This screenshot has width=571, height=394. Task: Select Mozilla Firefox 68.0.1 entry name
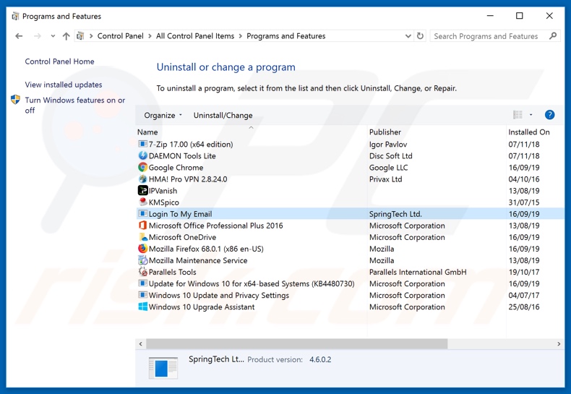tap(206, 249)
